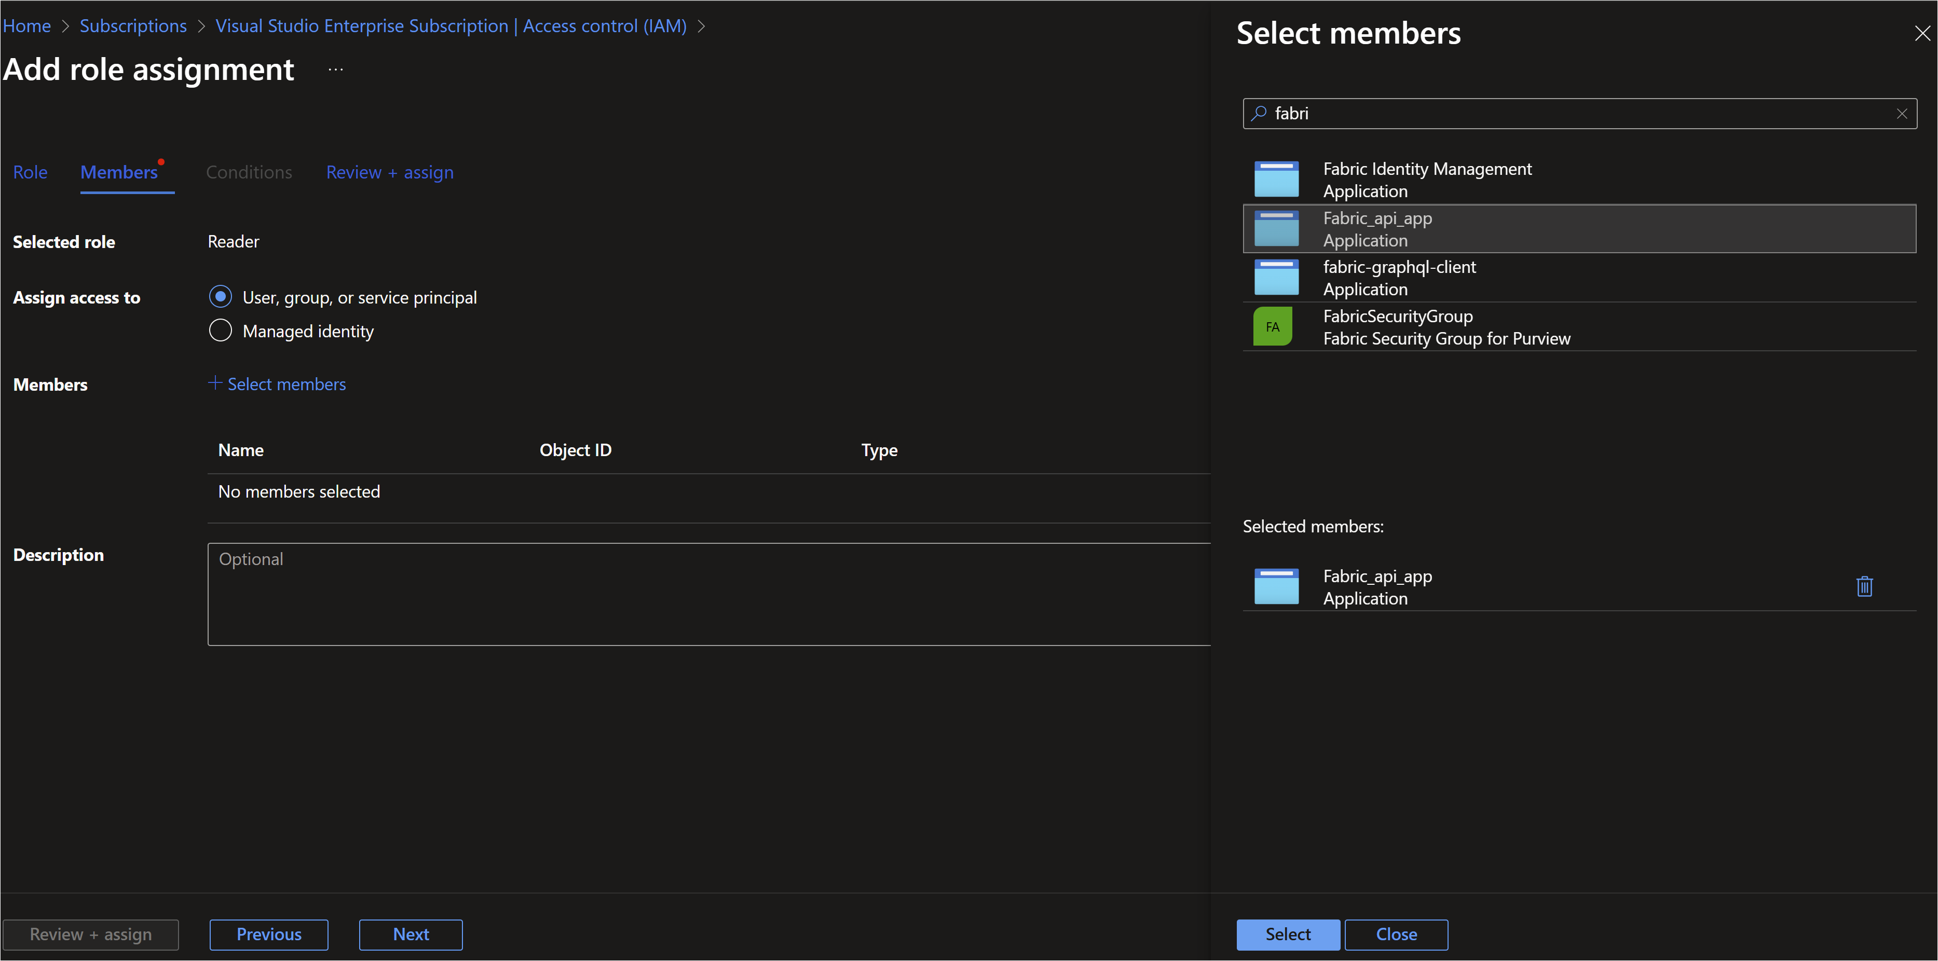
Task: Click the FabricSecurityGroup FA avatar
Action: [x=1272, y=326]
